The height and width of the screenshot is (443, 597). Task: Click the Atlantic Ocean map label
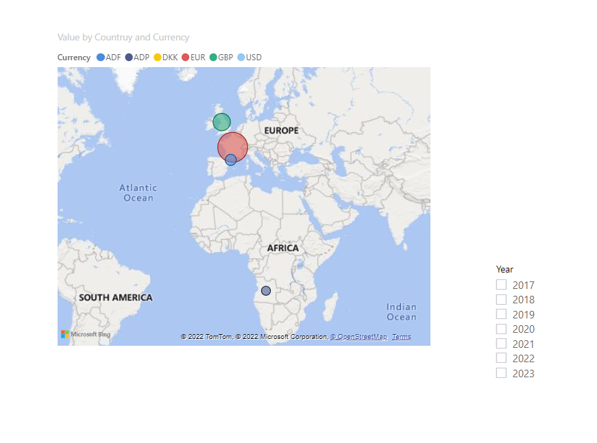click(x=138, y=193)
